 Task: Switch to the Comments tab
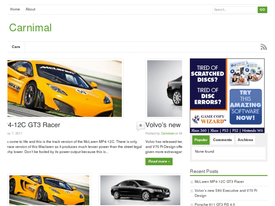(222, 140)
